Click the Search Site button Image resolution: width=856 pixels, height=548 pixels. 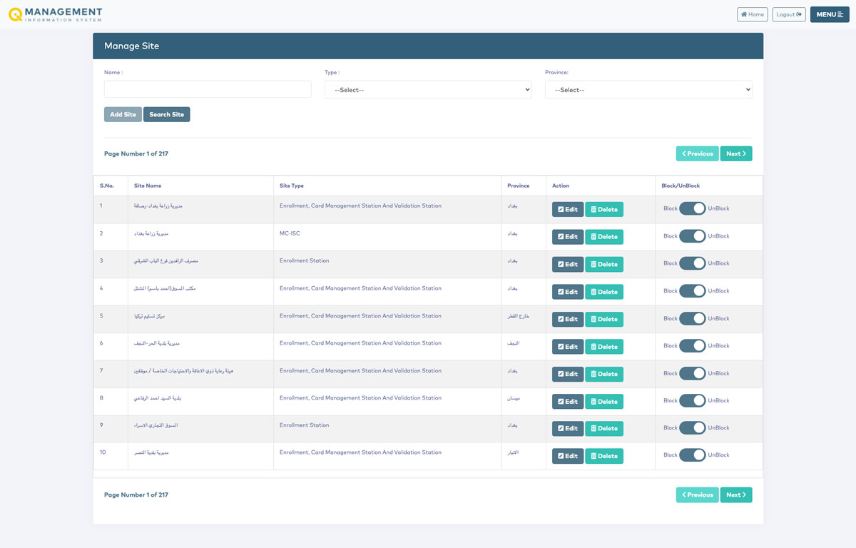coord(166,115)
